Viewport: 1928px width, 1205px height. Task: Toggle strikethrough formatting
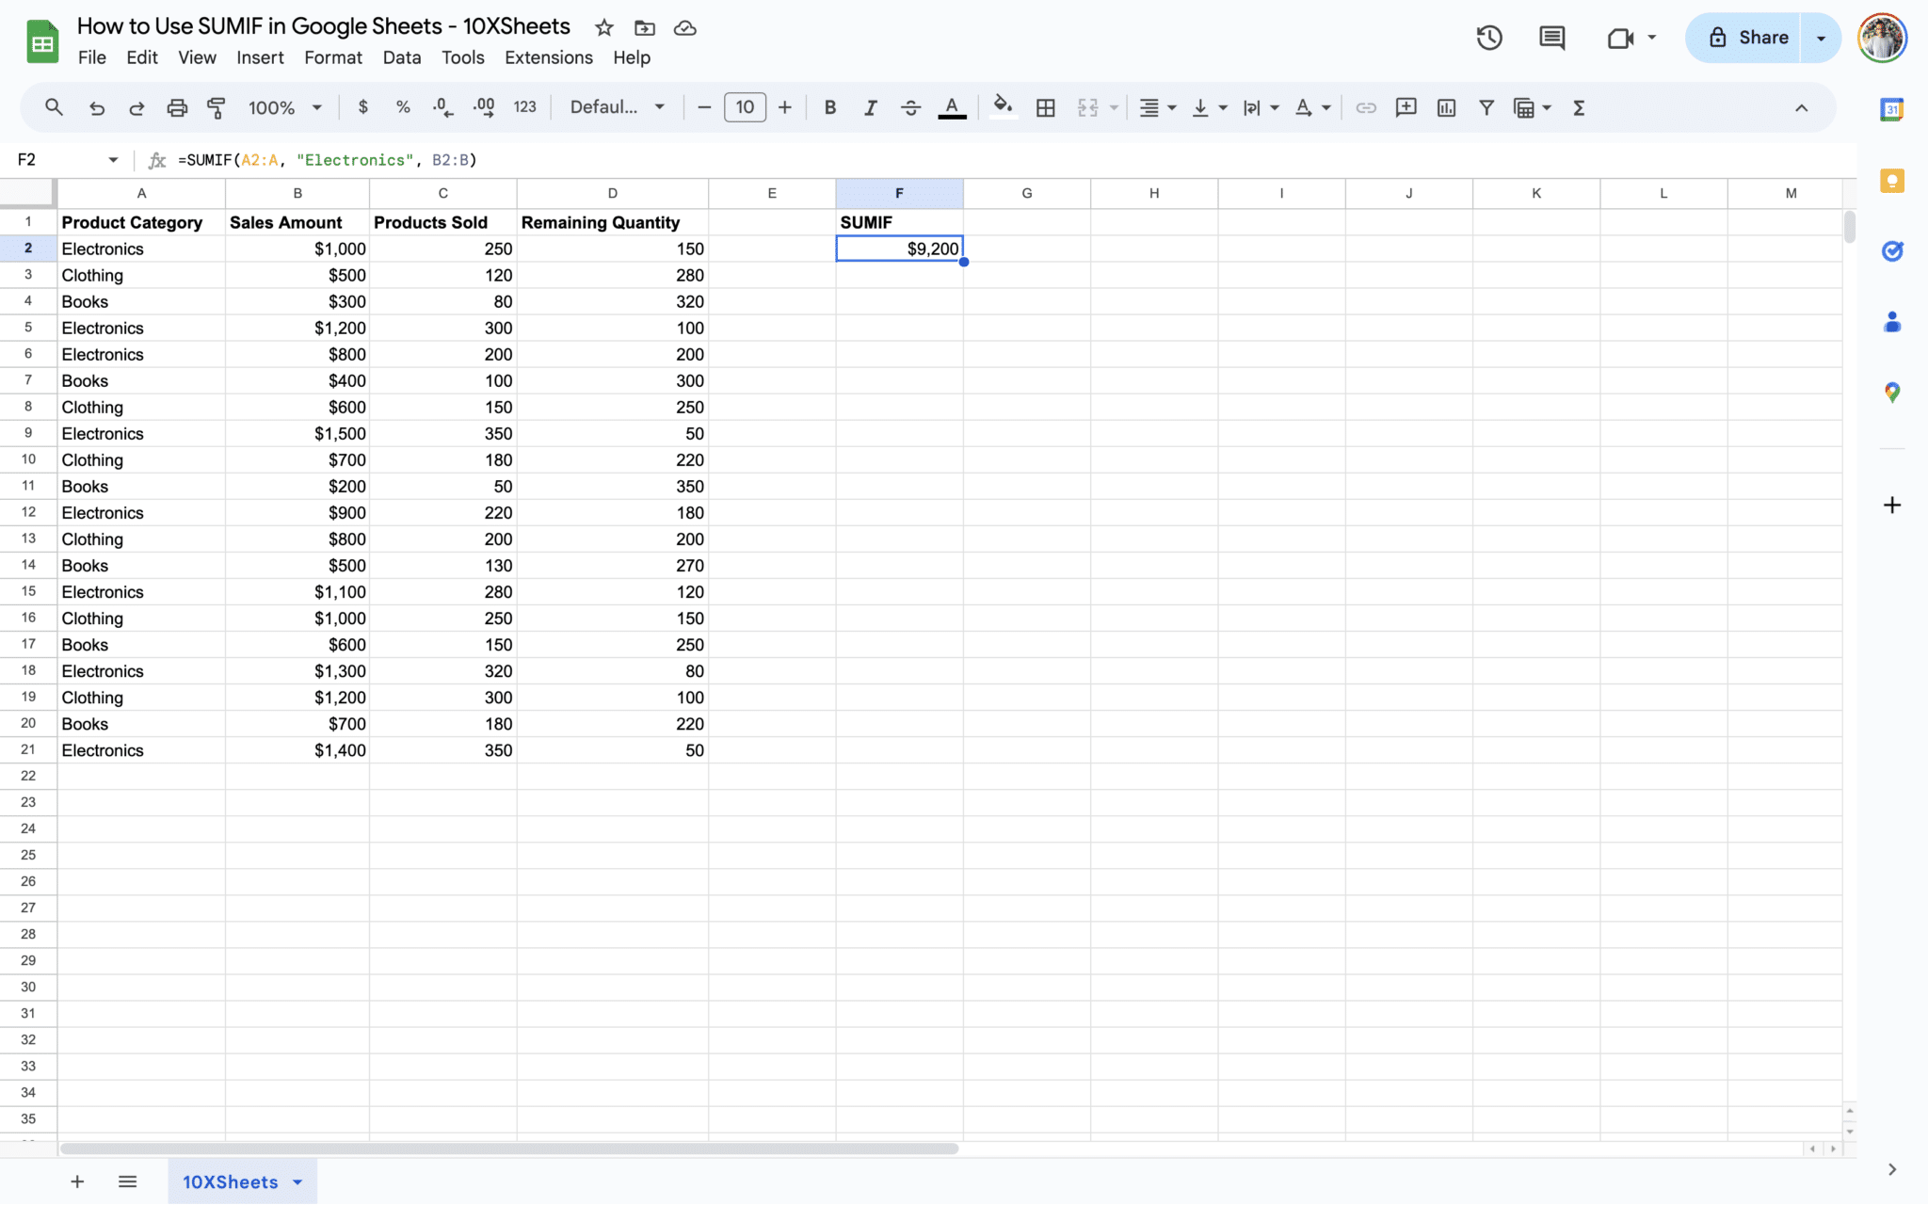click(910, 107)
